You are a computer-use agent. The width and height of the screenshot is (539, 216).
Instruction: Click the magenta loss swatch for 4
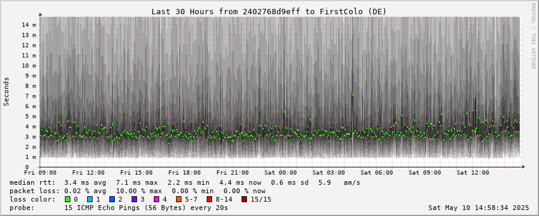(156, 199)
